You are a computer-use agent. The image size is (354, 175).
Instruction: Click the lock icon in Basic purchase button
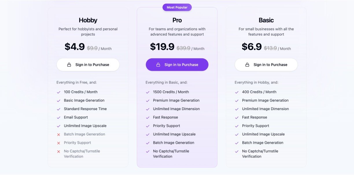(247, 65)
